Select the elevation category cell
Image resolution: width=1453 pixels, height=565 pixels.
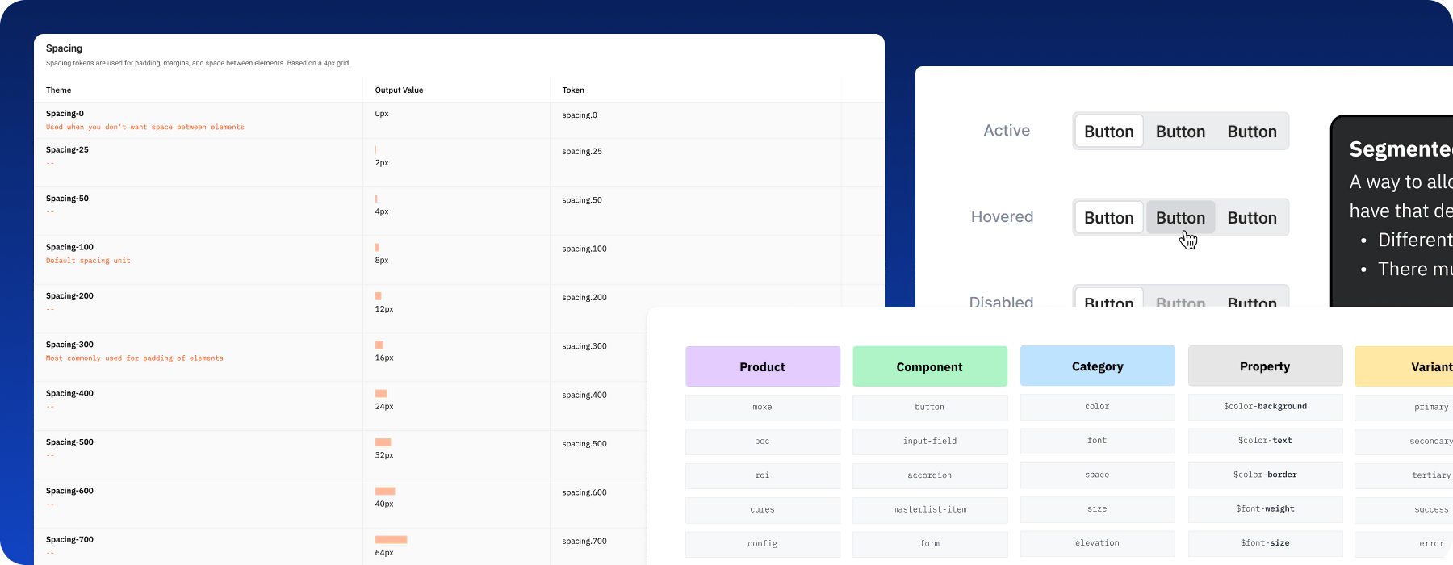tap(1098, 543)
